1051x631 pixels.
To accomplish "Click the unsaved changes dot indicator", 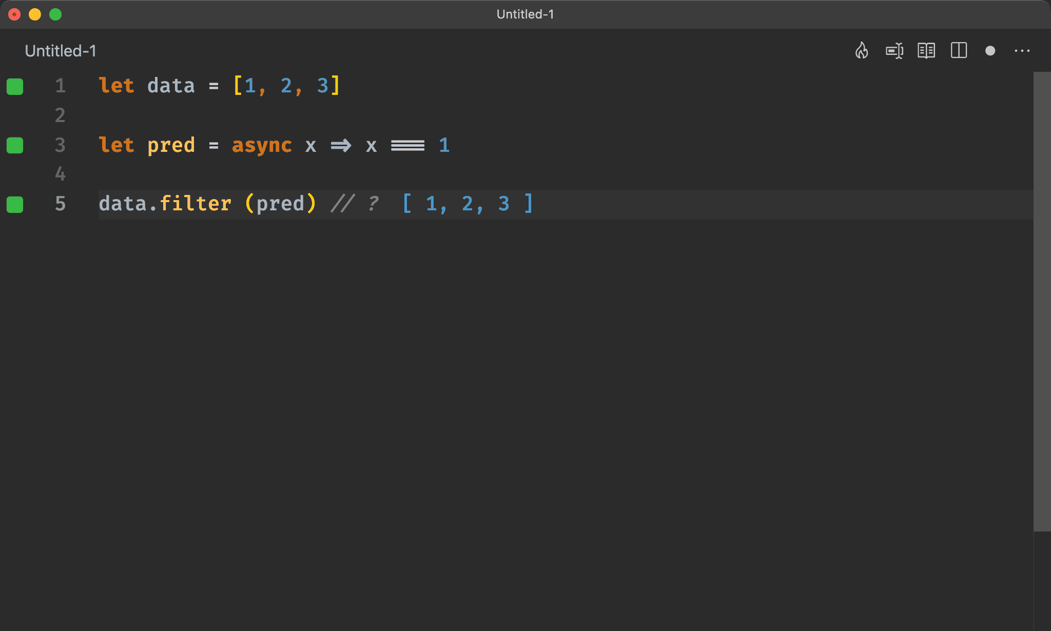I will (990, 51).
